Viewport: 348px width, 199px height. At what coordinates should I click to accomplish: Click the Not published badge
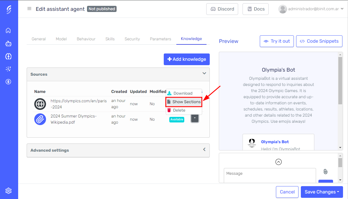pyautogui.click(x=102, y=9)
